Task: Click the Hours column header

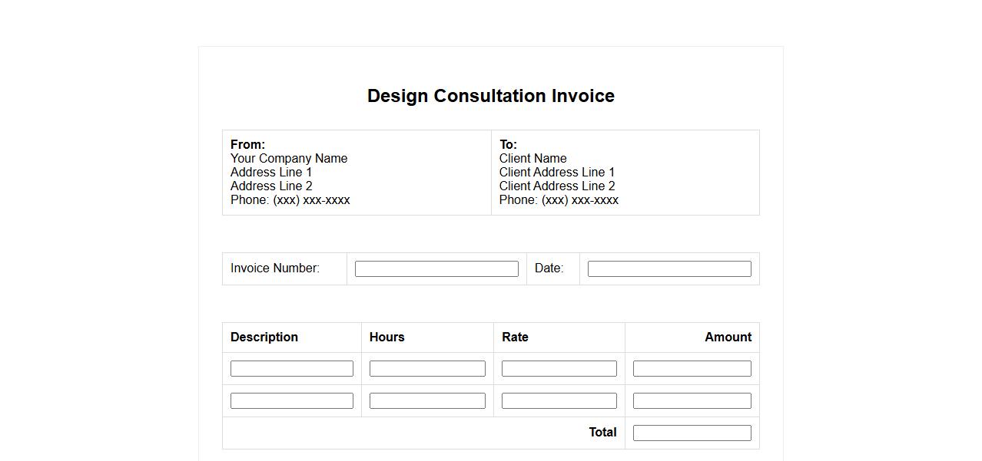Action: click(387, 338)
